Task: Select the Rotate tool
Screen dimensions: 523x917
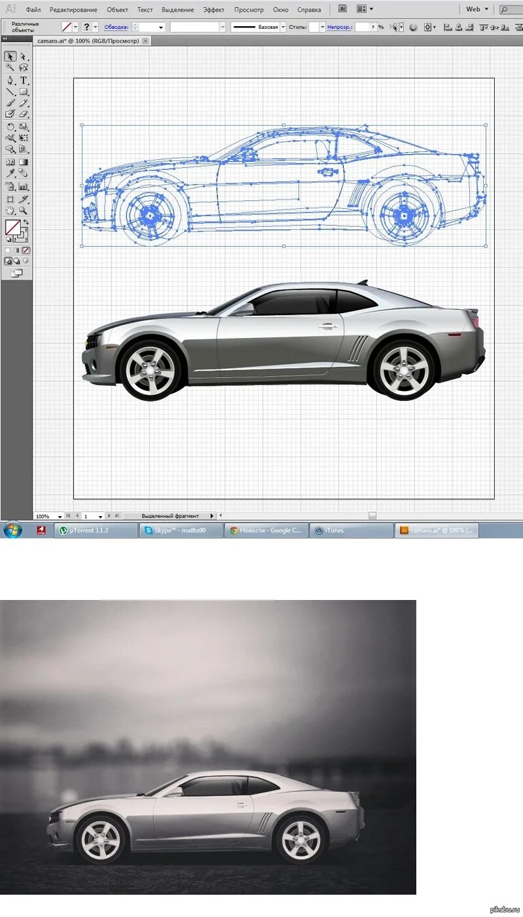Action: tap(10, 127)
